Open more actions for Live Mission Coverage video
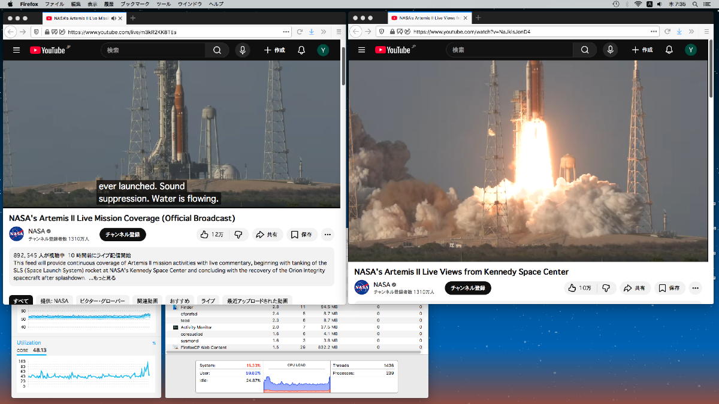Image resolution: width=719 pixels, height=404 pixels. 327,235
